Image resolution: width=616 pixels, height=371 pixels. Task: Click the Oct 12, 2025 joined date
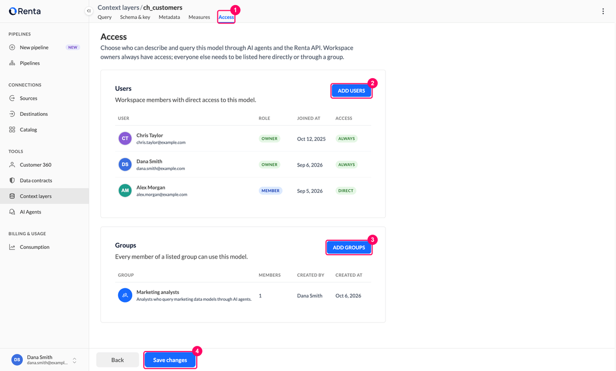point(311,139)
